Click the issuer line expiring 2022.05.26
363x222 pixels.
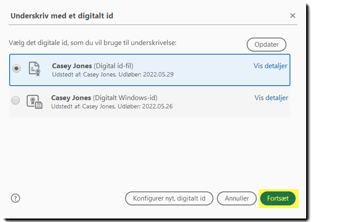[112, 106]
